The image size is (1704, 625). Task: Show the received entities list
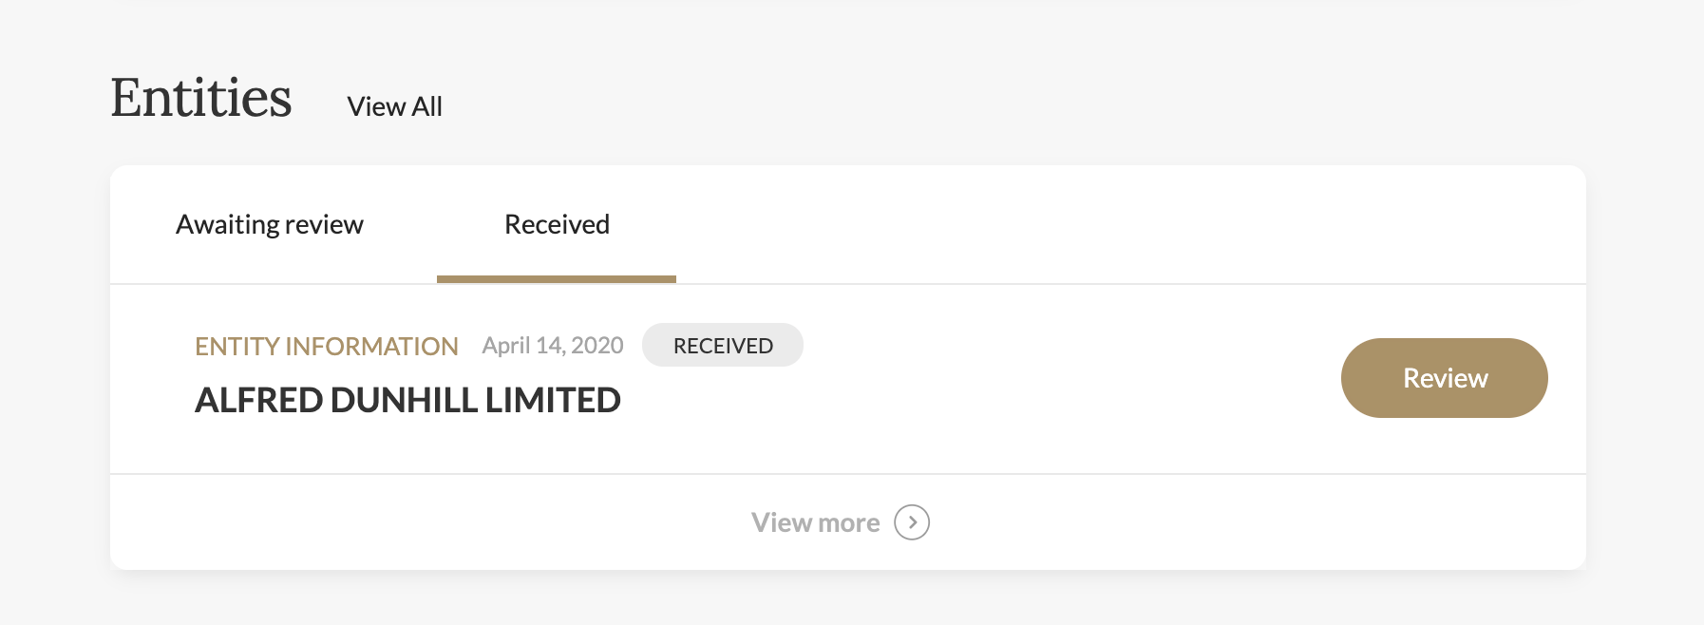pos(557,224)
